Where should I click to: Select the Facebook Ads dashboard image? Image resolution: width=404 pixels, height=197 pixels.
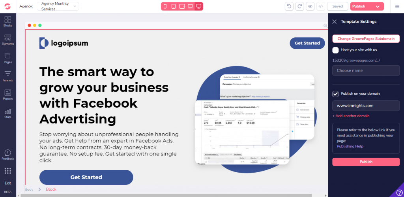pos(255,120)
